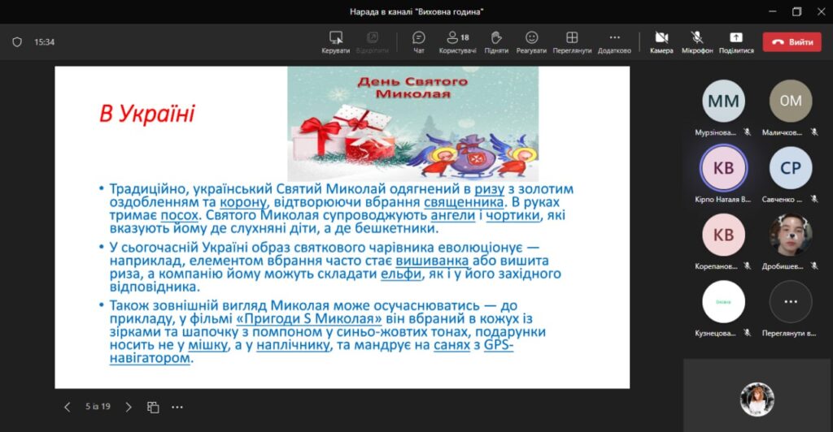Expand the Додатково more options menu
Screen dimensions: 833x432
tap(614, 41)
